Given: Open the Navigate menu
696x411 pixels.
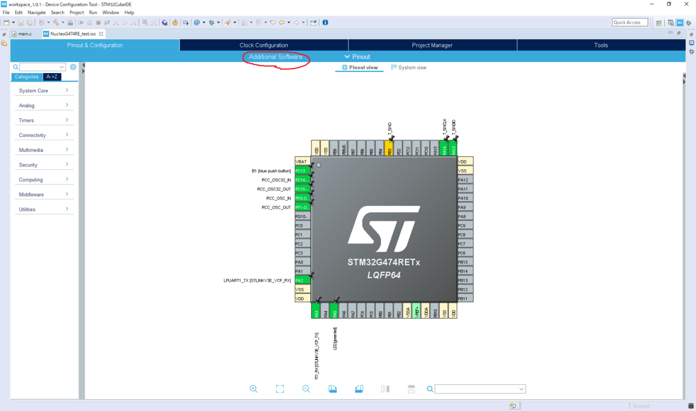Looking at the screenshot, I should pyautogui.click(x=37, y=12).
